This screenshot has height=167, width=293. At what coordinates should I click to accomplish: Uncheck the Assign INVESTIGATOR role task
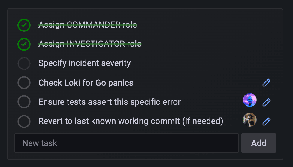pos(24,44)
